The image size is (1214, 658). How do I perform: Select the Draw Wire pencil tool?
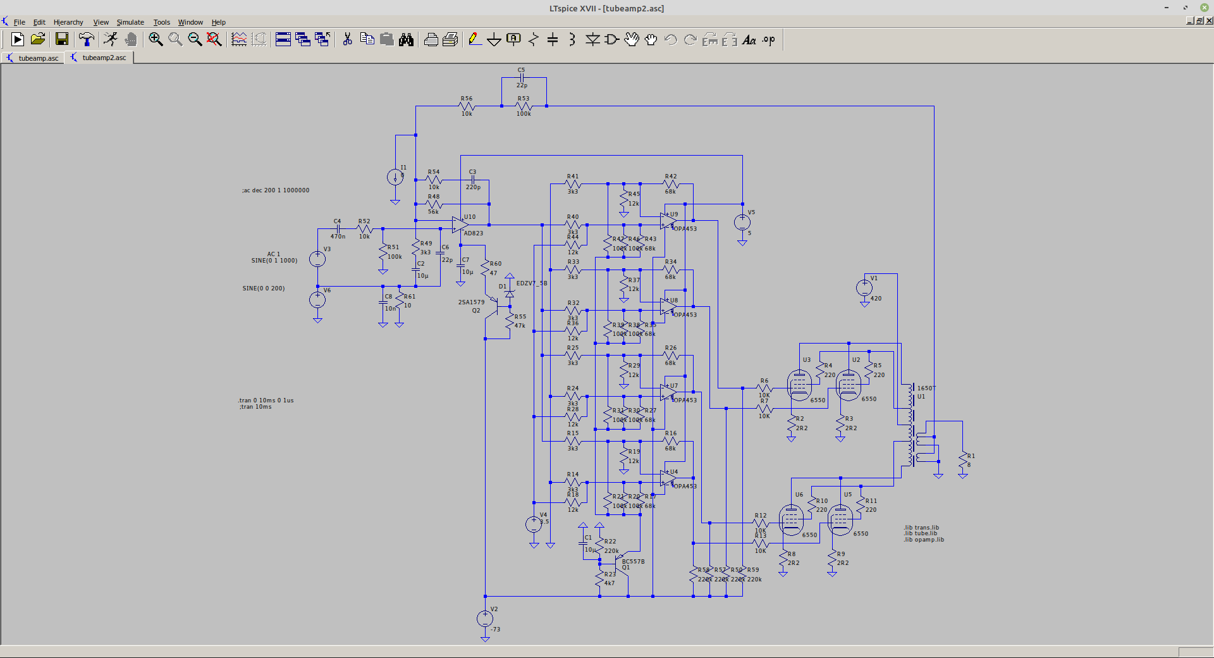(474, 40)
